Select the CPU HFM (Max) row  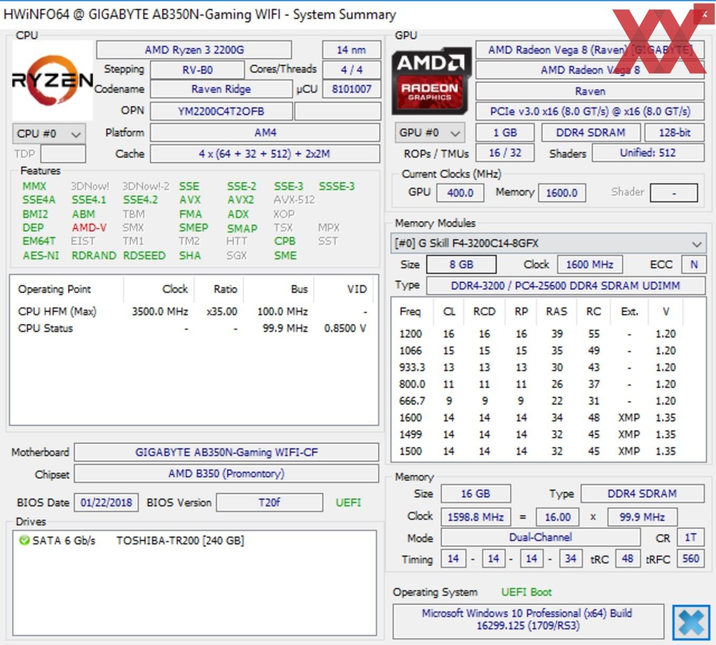pyautogui.click(x=193, y=311)
